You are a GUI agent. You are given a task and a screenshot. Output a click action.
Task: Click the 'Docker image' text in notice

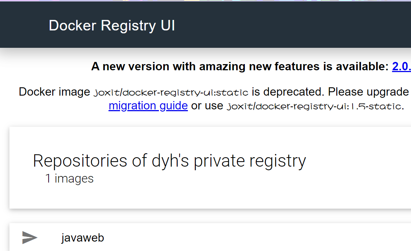tap(54, 92)
